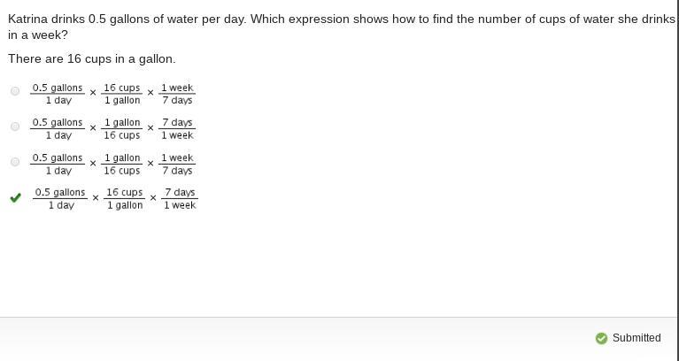The image size is (679, 361).
Task: Click '0.5 gallons / 1 day' in first option
Action: [58, 94]
